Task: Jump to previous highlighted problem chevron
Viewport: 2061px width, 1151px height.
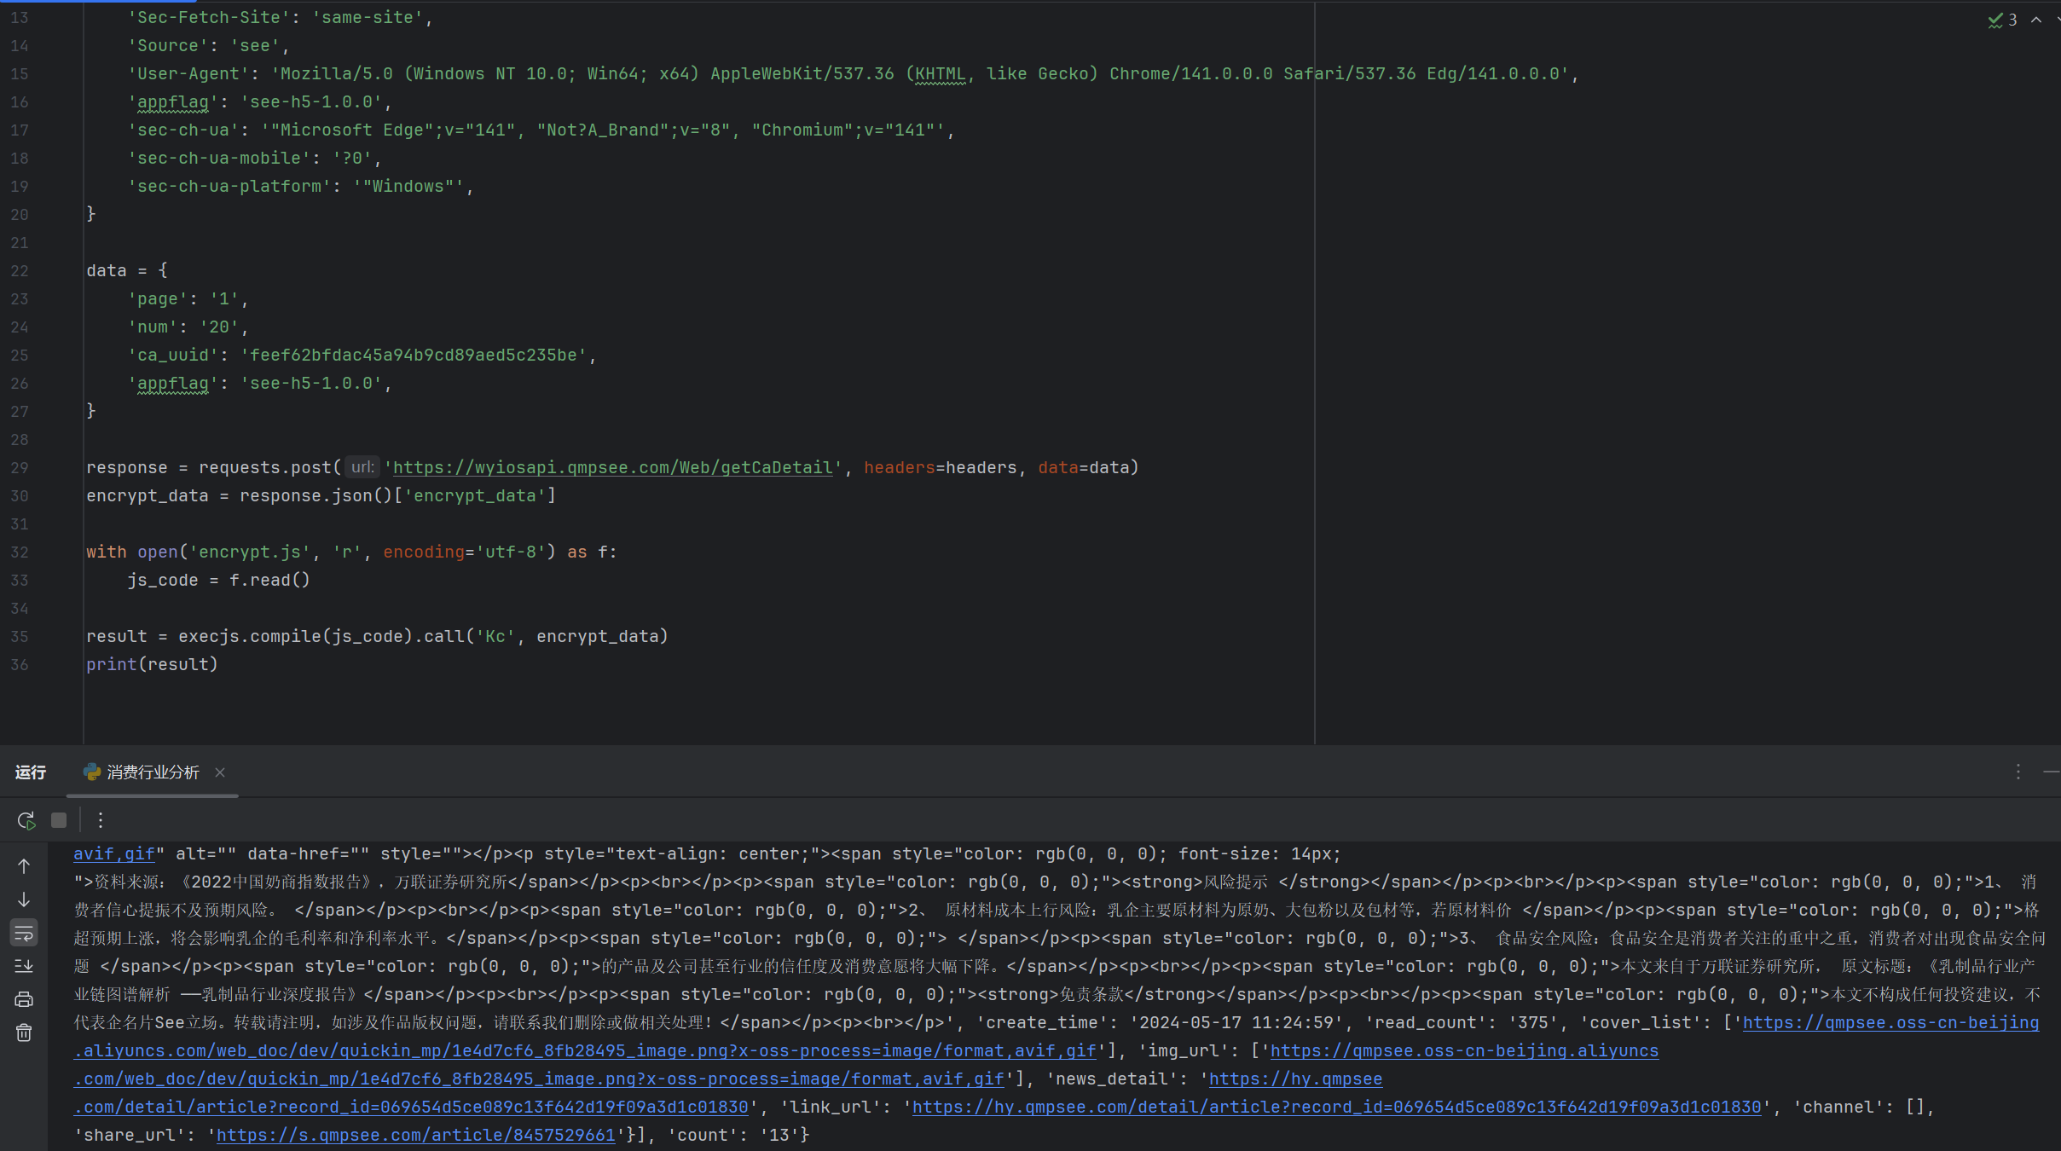Action: click(2036, 20)
